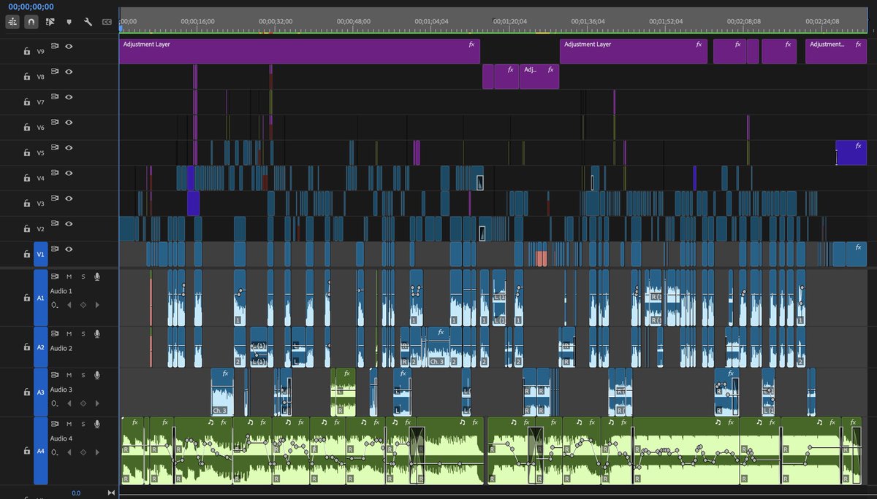Open Show Keyframes menu on Audio 1

(54, 305)
